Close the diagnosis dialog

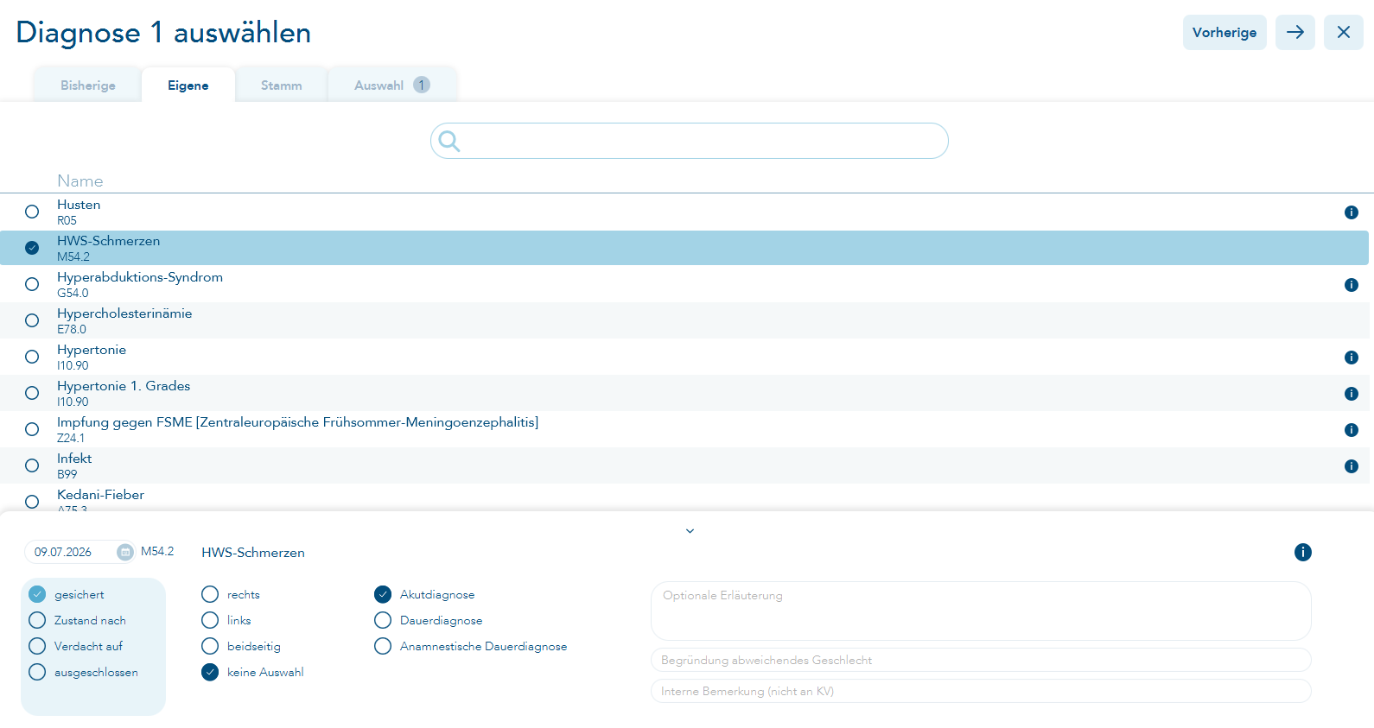point(1344,32)
